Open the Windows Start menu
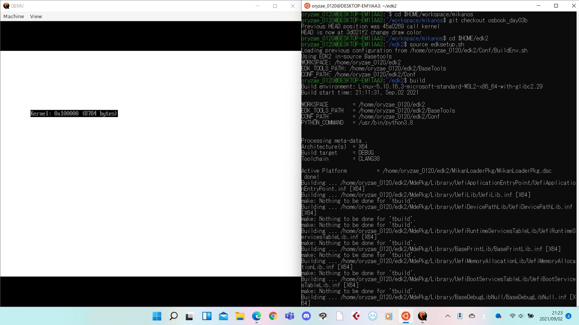The width and height of the screenshot is (579, 325). (157, 316)
